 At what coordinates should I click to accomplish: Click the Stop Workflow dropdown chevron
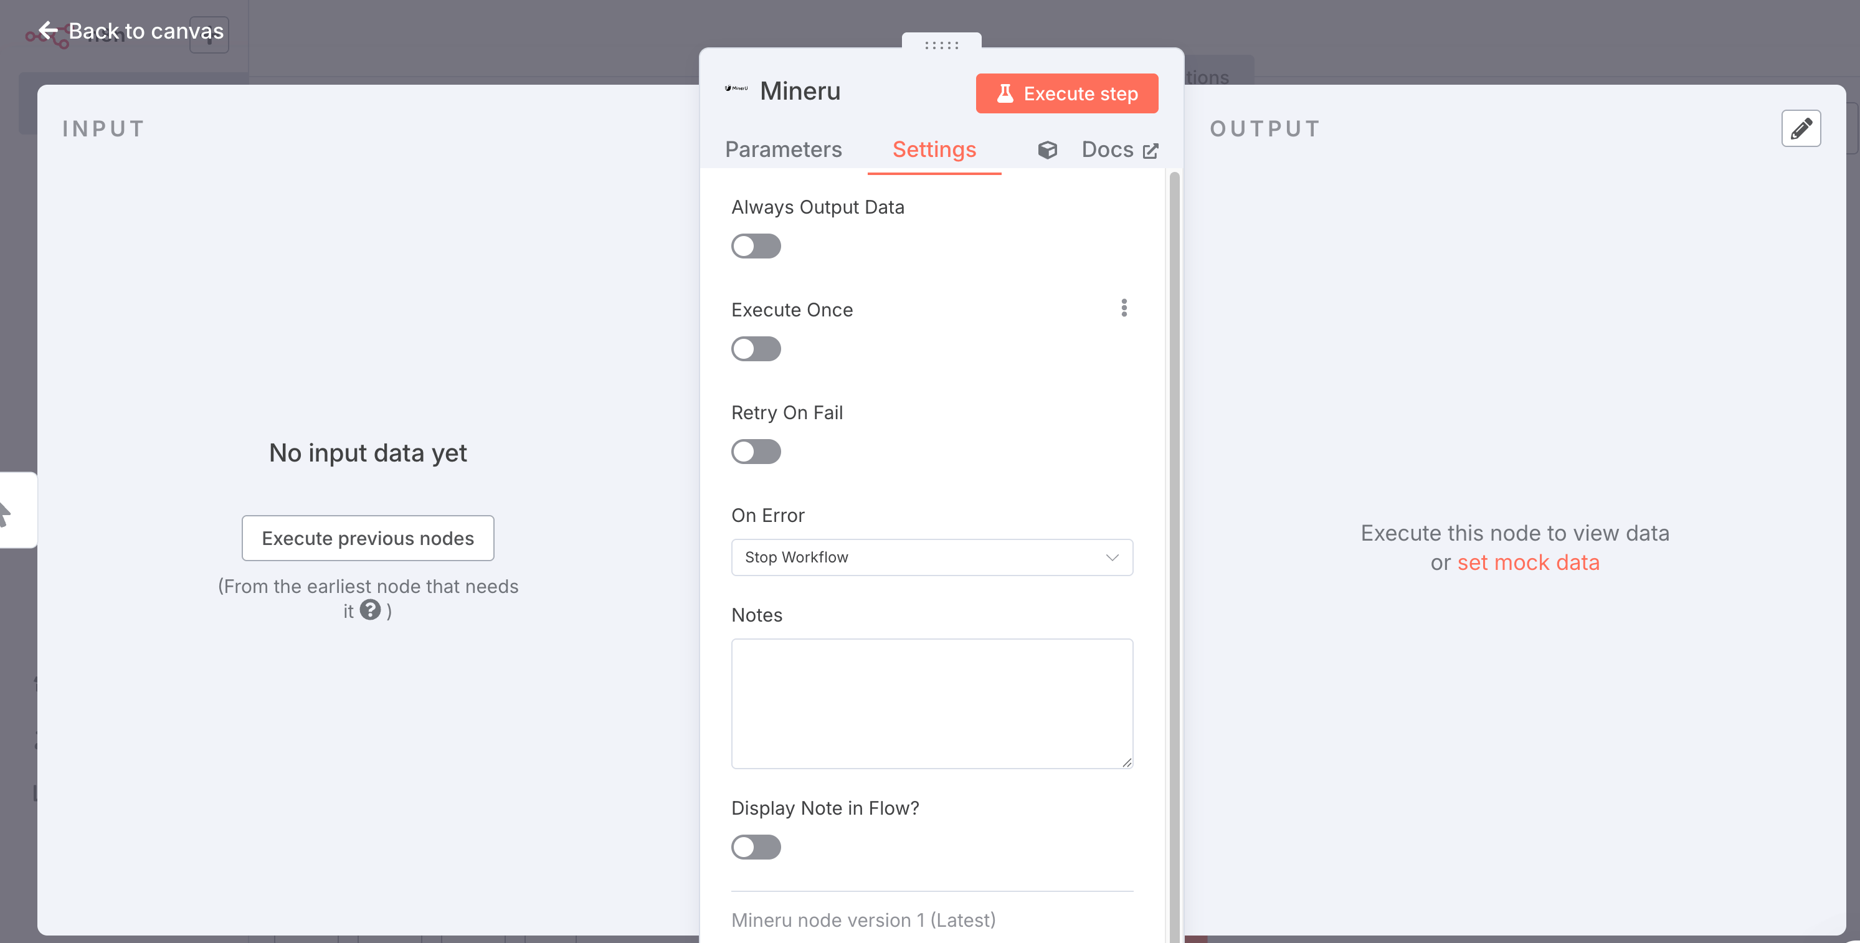(x=1112, y=557)
